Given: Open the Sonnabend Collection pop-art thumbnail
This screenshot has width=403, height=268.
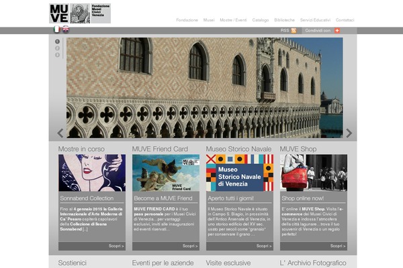Looking at the screenshot, I should [91, 173].
